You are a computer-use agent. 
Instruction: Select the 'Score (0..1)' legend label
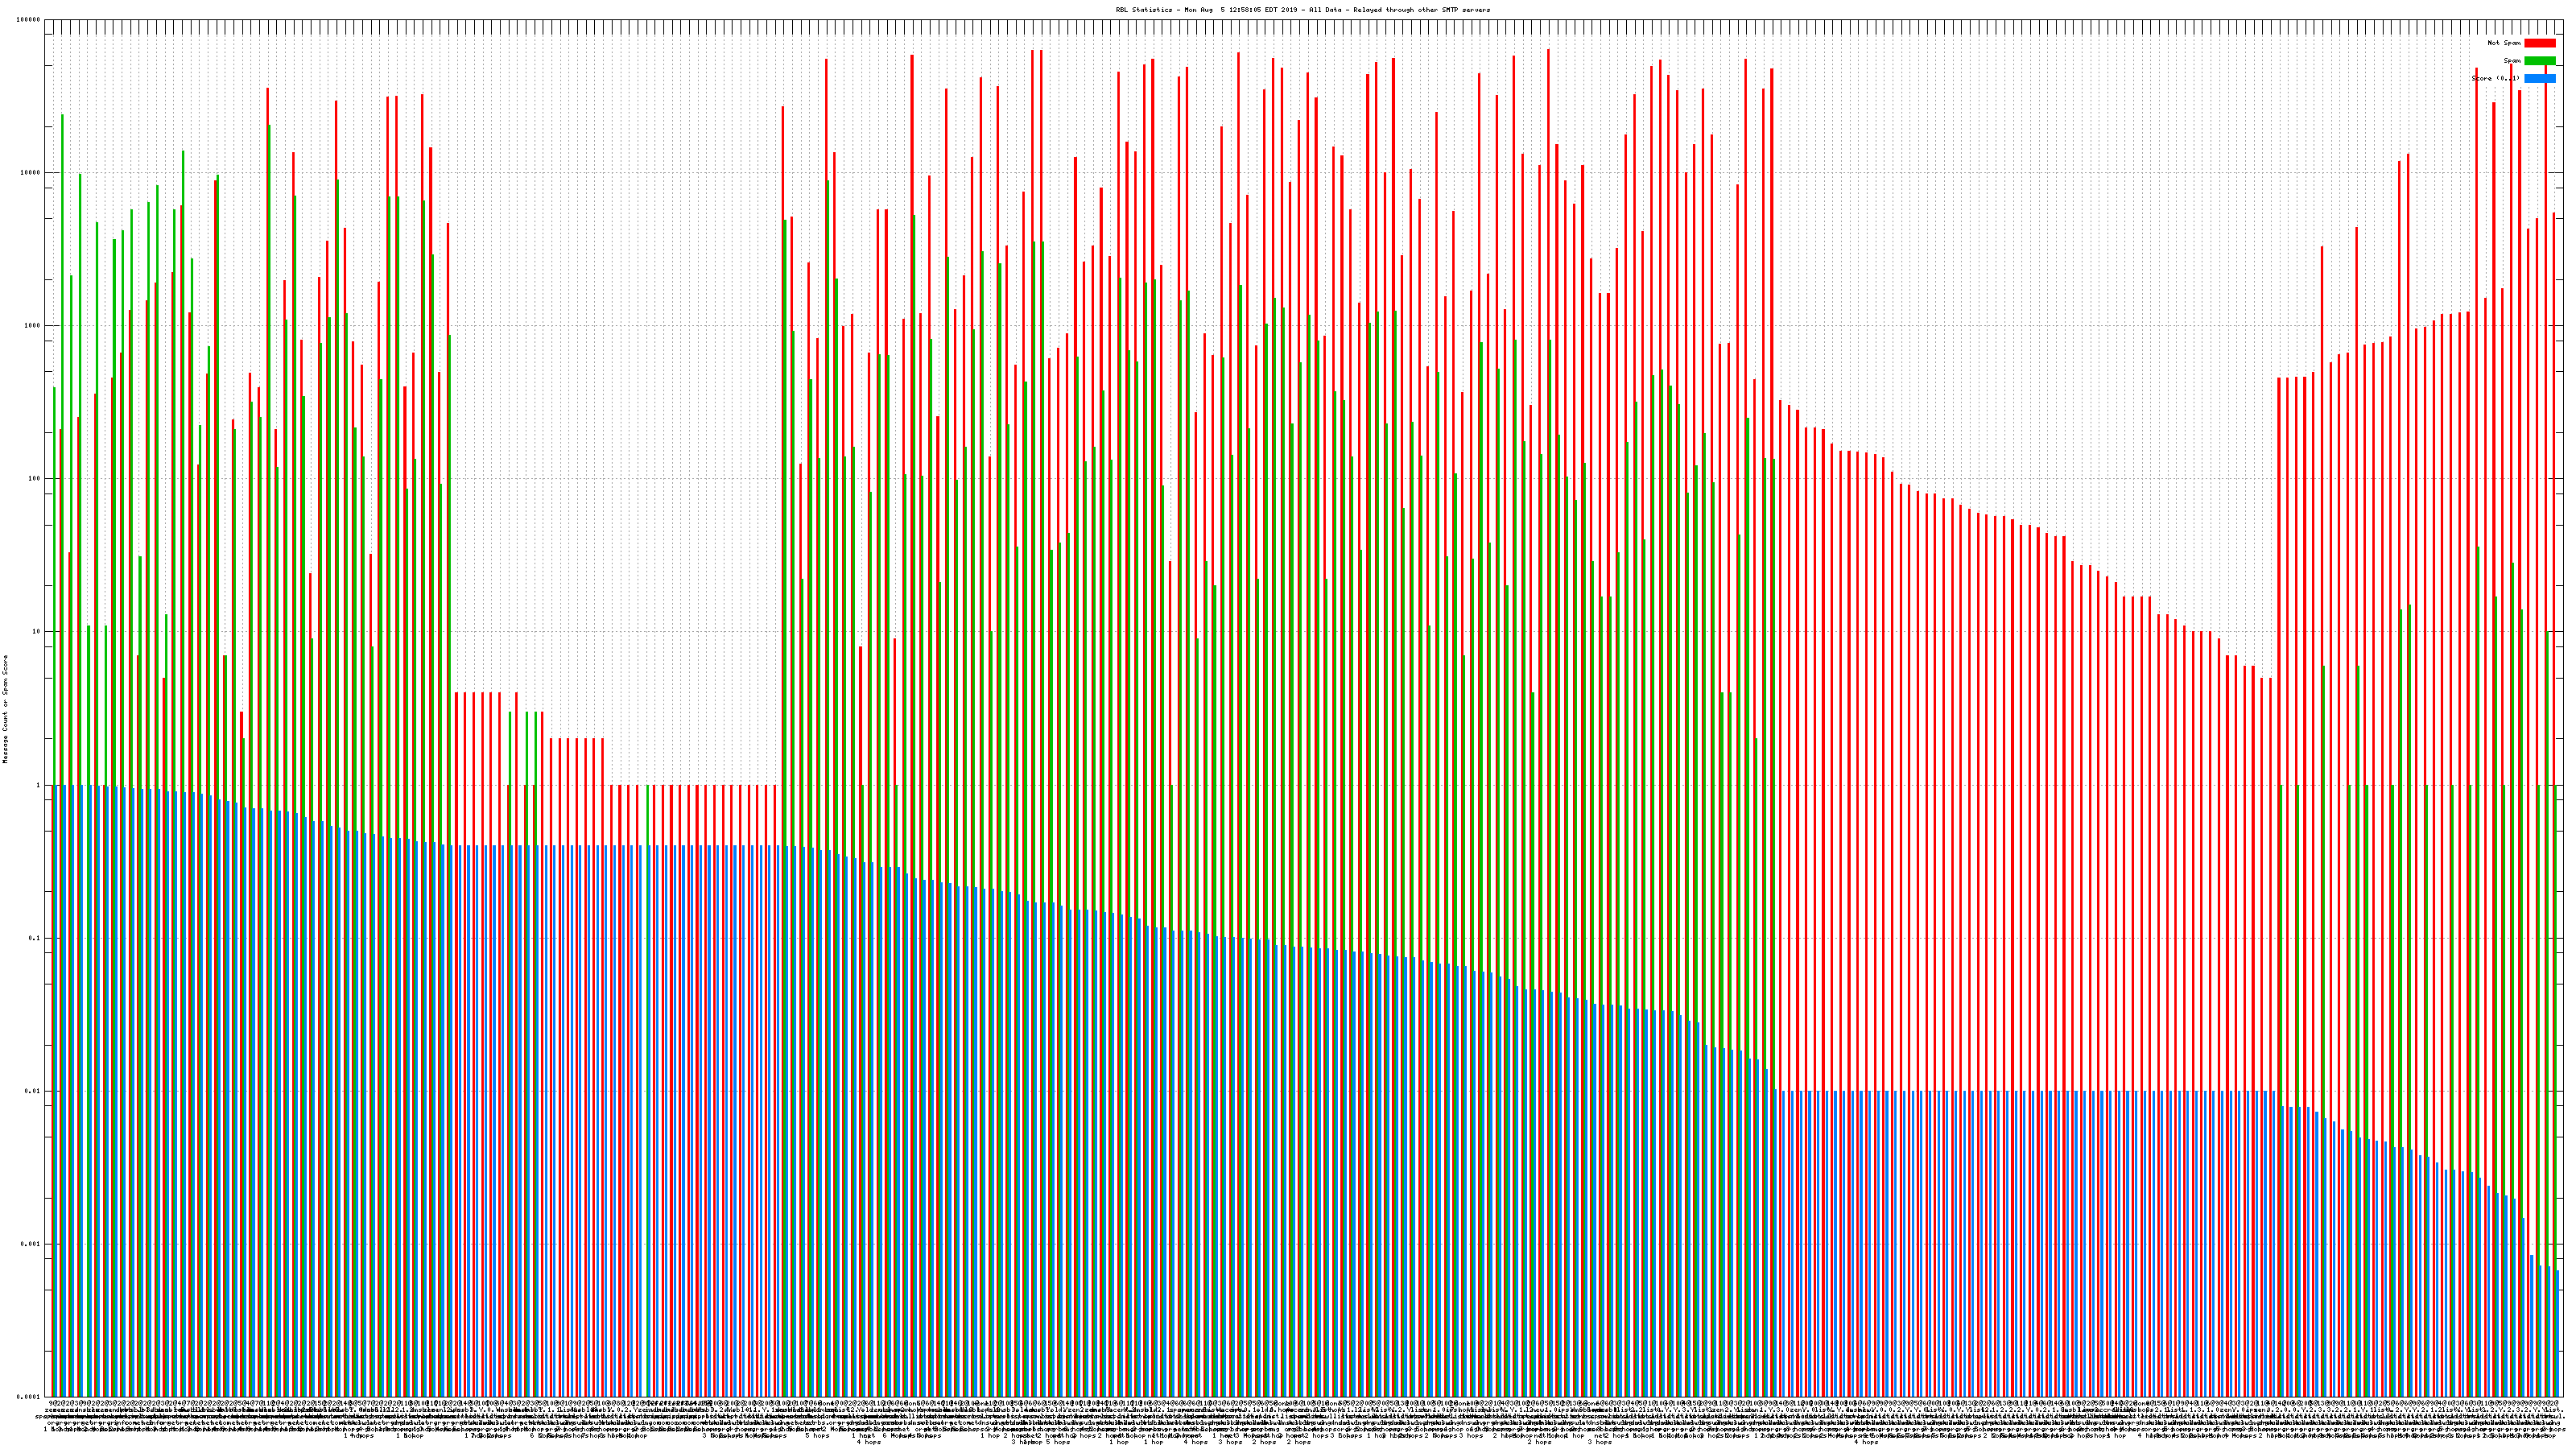[x=2495, y=78]
